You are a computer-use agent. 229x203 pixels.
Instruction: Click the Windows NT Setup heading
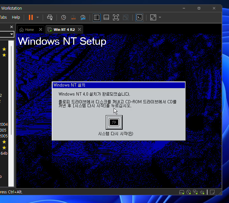tap(62, 41)
